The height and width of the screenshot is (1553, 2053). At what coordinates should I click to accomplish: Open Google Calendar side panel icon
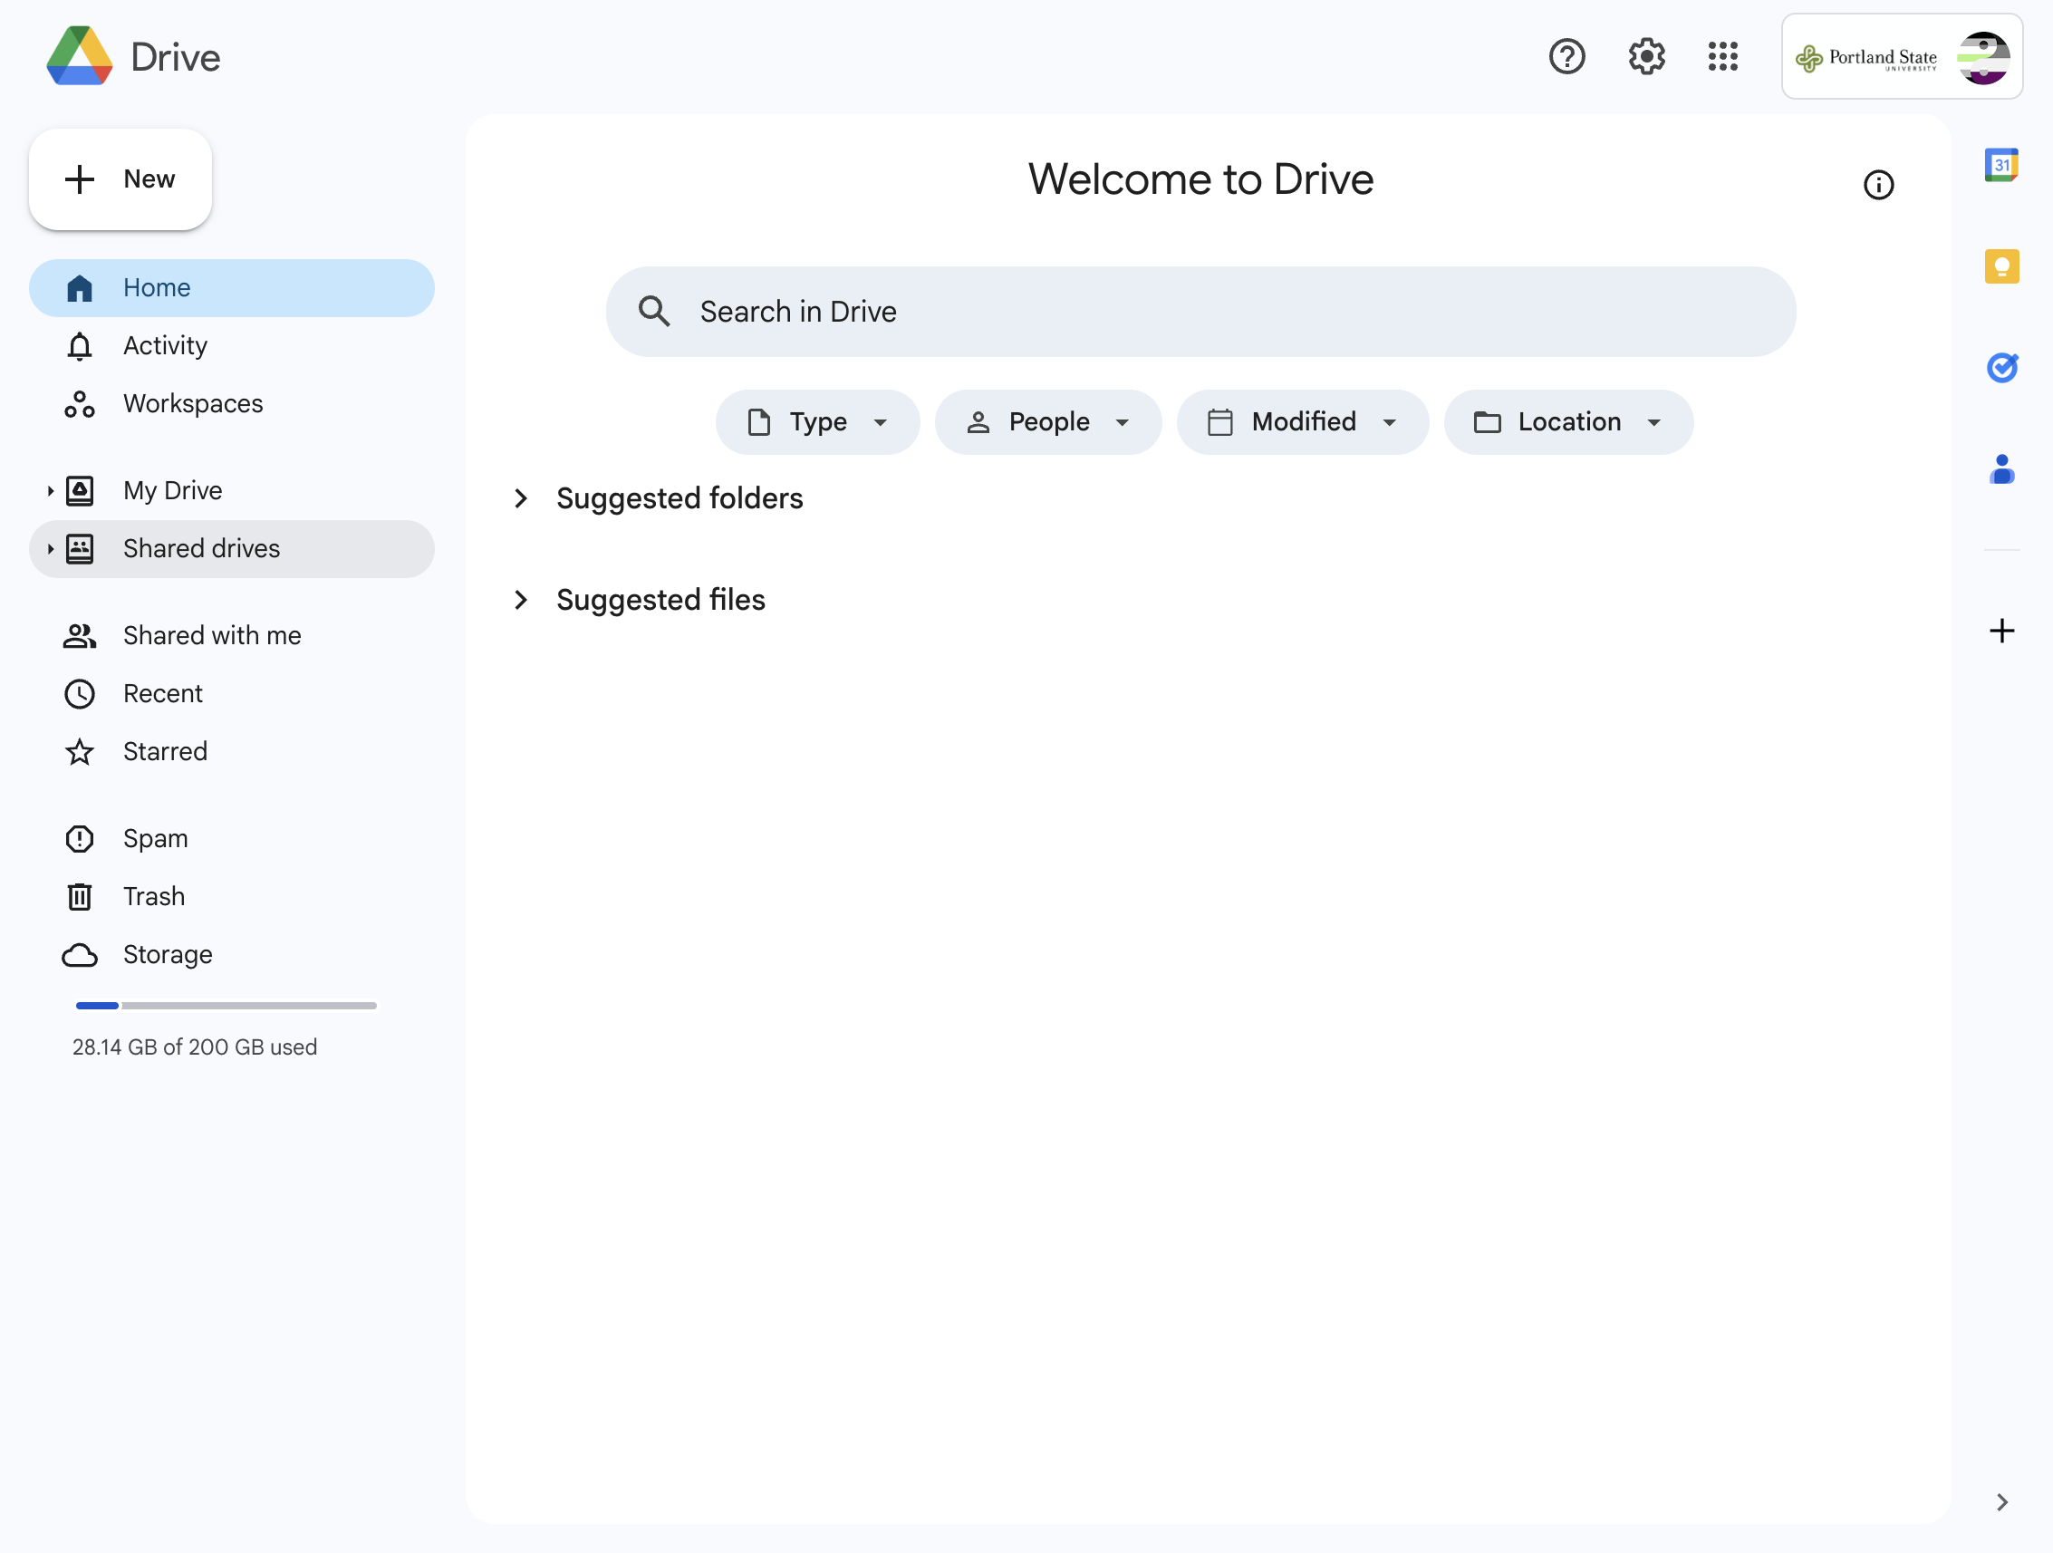click(x=2002, y=165)
